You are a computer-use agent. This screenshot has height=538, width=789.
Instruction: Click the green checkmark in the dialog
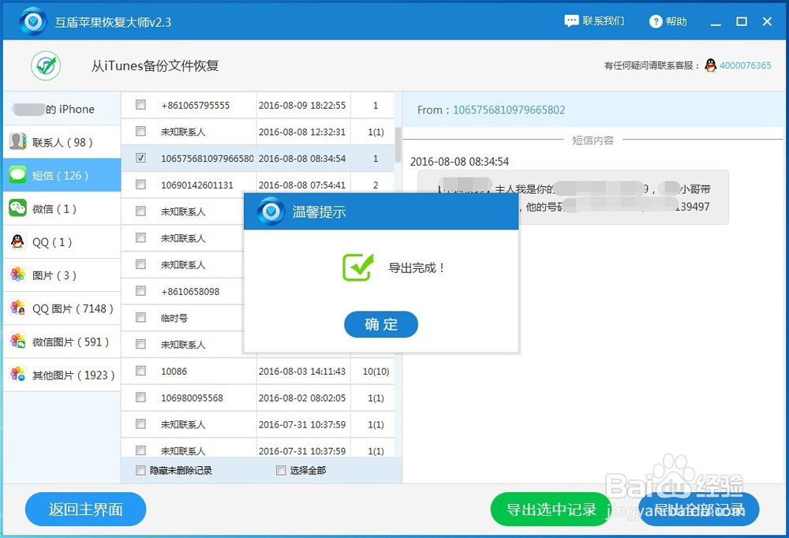pos(358,267)
